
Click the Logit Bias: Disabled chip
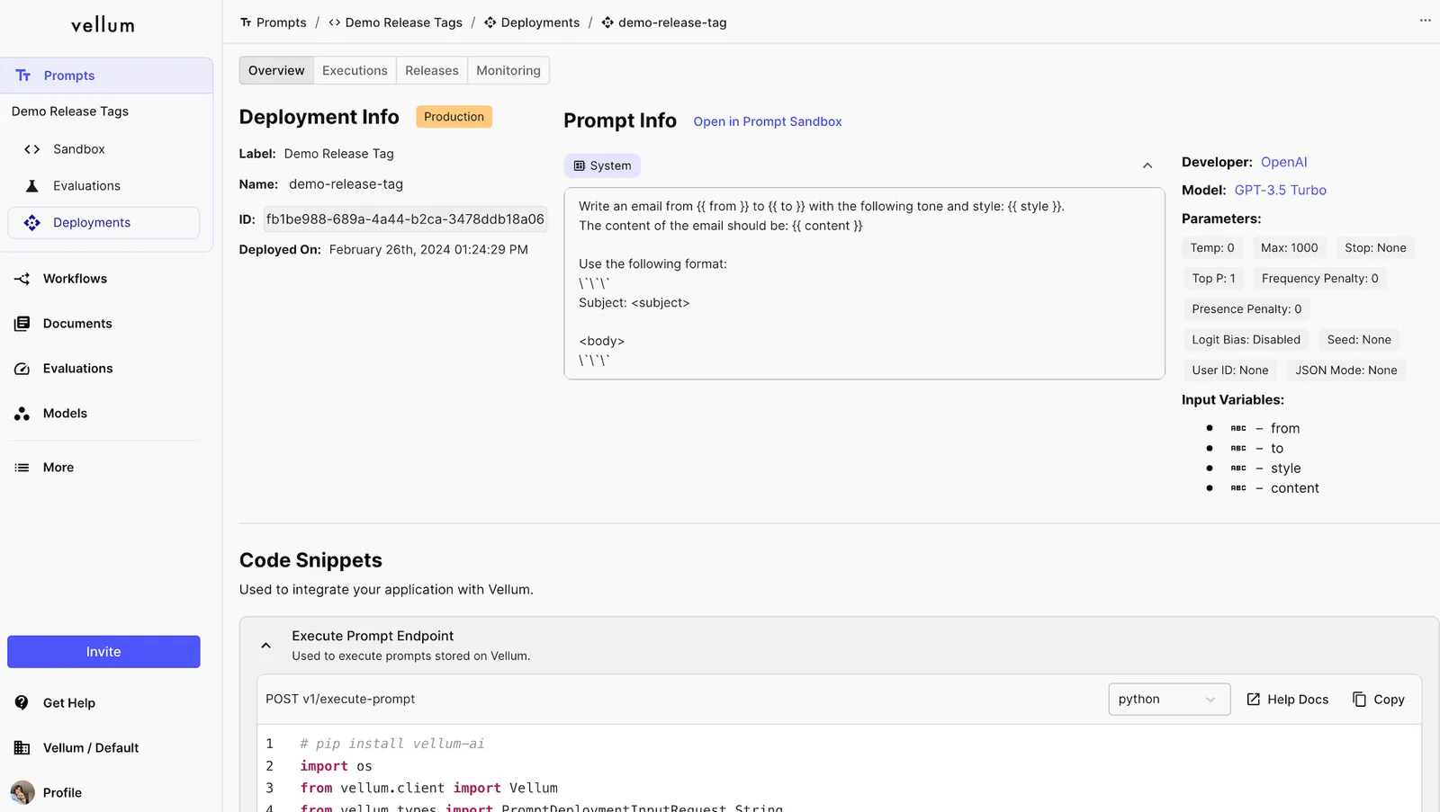(x=1246, y=340)
